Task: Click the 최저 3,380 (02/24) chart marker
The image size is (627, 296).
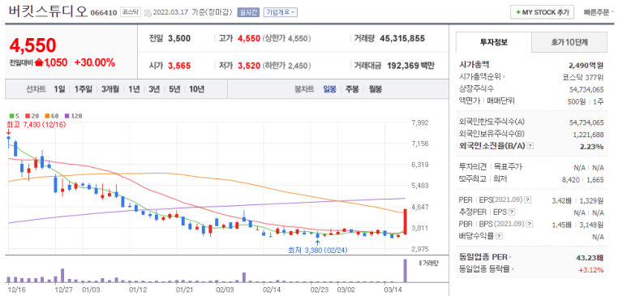Action: coord(317,250)
